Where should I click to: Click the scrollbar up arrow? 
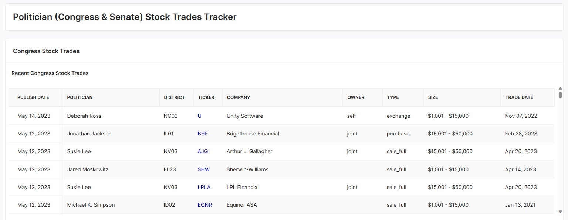pos(560,89)
